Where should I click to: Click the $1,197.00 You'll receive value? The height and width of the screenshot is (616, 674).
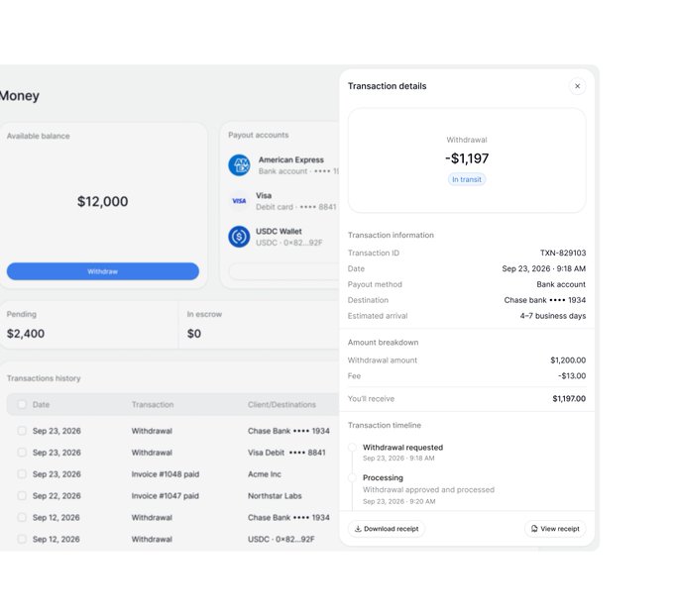click(x=569, y=399)
